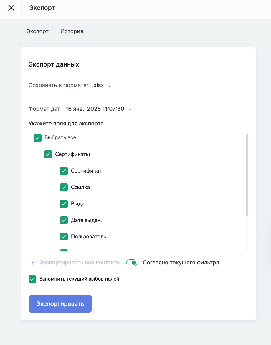Click the Сертификаты tree item label
The image size is (271, 345).
[x=72, y=154]
